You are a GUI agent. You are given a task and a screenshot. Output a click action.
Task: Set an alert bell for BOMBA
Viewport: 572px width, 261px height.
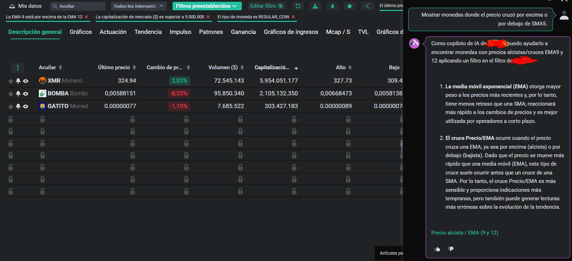(x=18, y=94)
